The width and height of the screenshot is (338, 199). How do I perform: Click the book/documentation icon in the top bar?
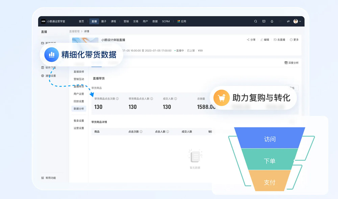(264, 21)
